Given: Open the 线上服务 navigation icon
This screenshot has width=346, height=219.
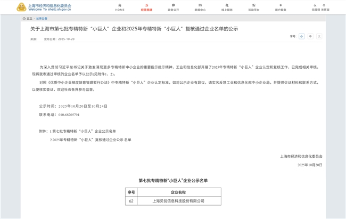Looking at the screenshot, I should point(227,6).
